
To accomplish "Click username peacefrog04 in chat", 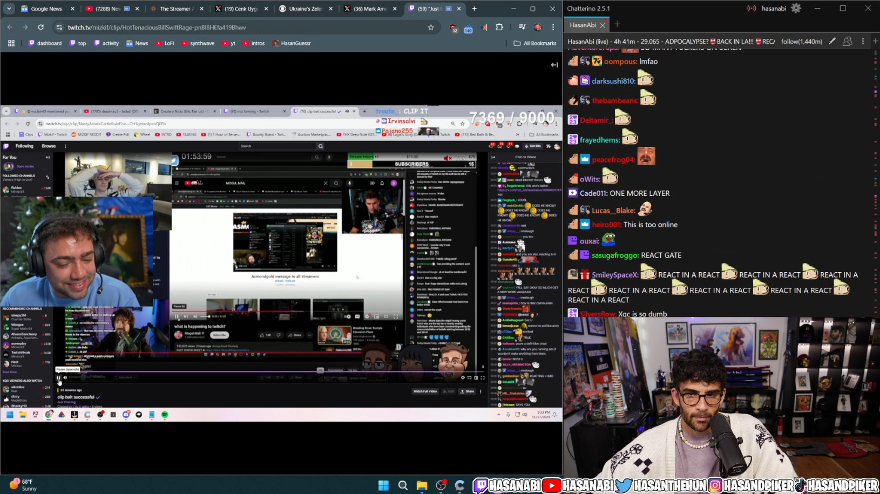I will coord(613,159).
